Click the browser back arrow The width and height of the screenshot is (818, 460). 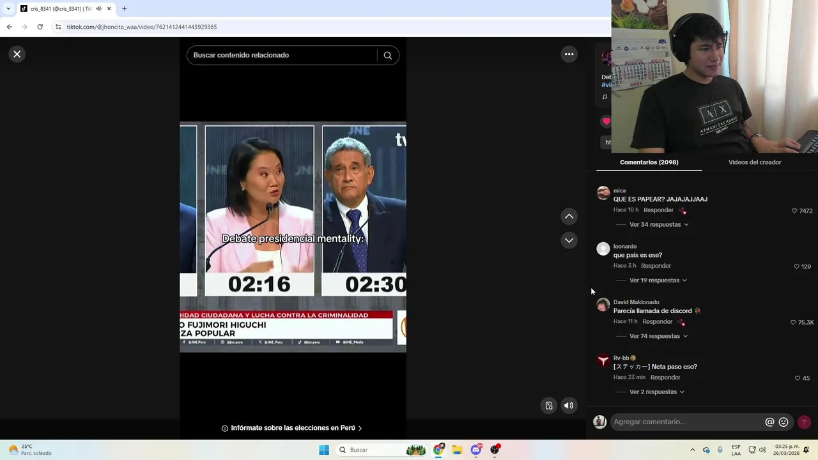[9, 27]
